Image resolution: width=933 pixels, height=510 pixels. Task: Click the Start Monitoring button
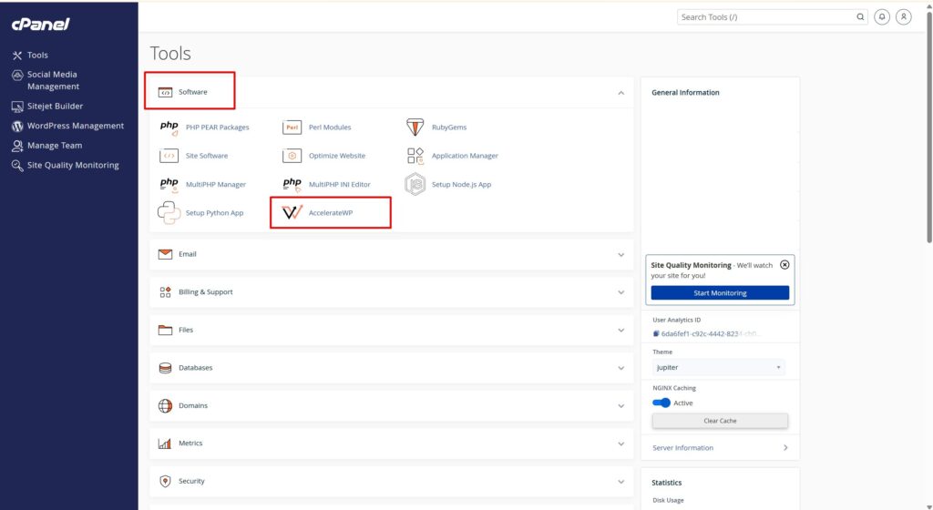pos(720,293)
